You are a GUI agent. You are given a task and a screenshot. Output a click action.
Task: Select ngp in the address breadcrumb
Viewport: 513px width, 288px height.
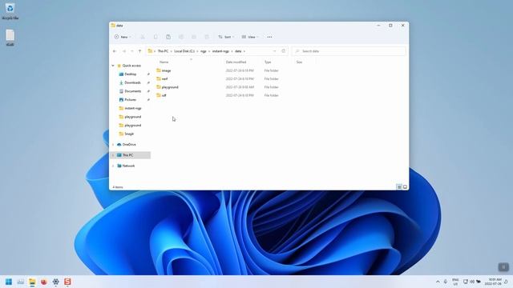coord(203,51)
